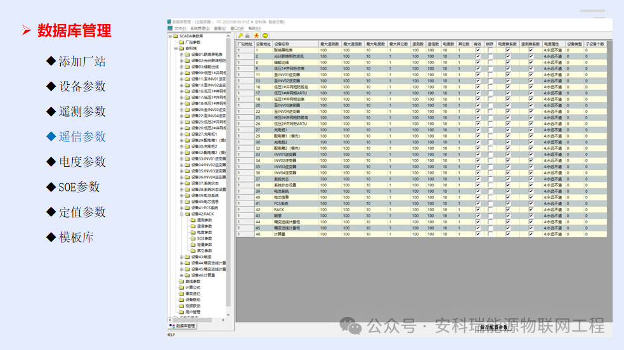Screen dimensions: 624x350
Task: Collapse the 设备42:RACK node
Action: [x=182, y=214]
